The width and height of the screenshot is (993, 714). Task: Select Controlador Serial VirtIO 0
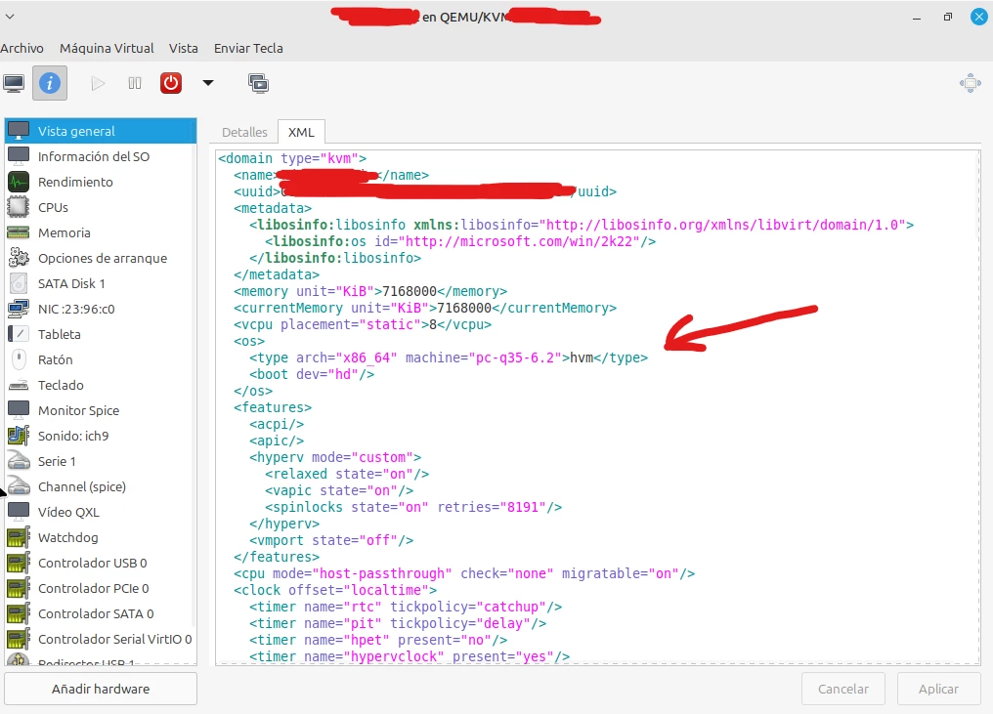pos(101,639)
